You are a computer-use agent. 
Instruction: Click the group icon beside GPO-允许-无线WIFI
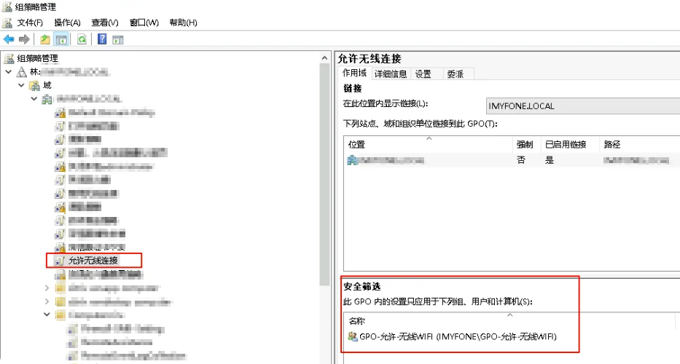click(x=353, y=336)
